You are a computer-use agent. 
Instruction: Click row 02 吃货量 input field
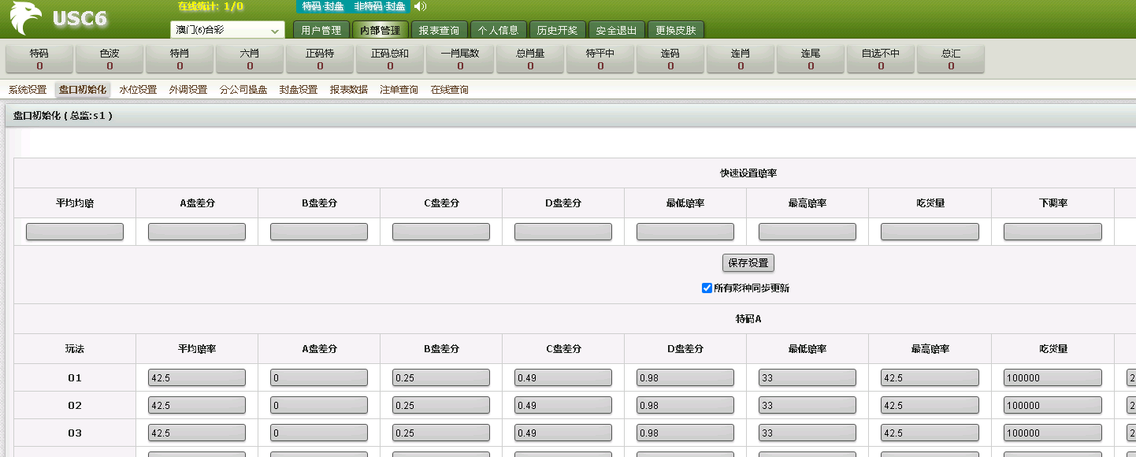1052,406
